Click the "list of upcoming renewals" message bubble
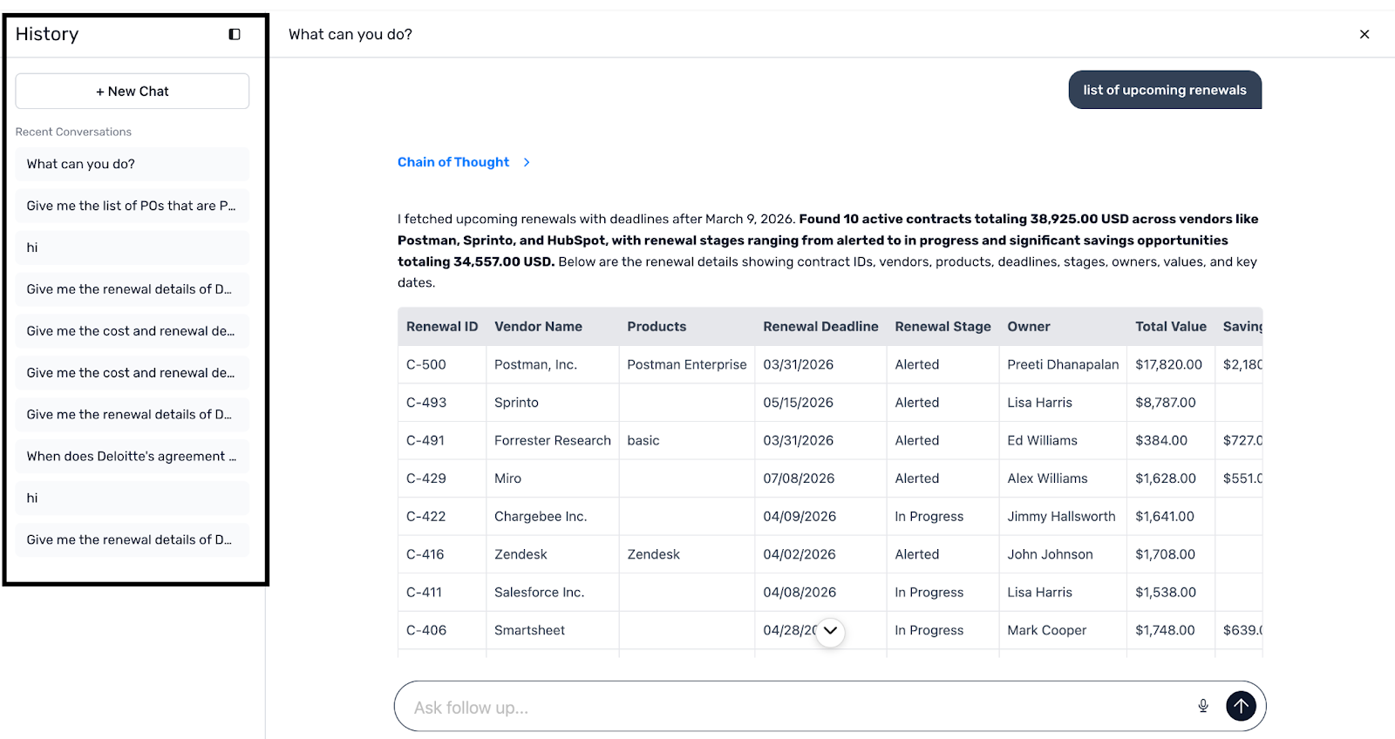The image size is (1395, 739). [x=1165, y=90]
